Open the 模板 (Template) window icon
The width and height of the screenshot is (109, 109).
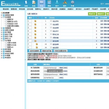[49, 2]
